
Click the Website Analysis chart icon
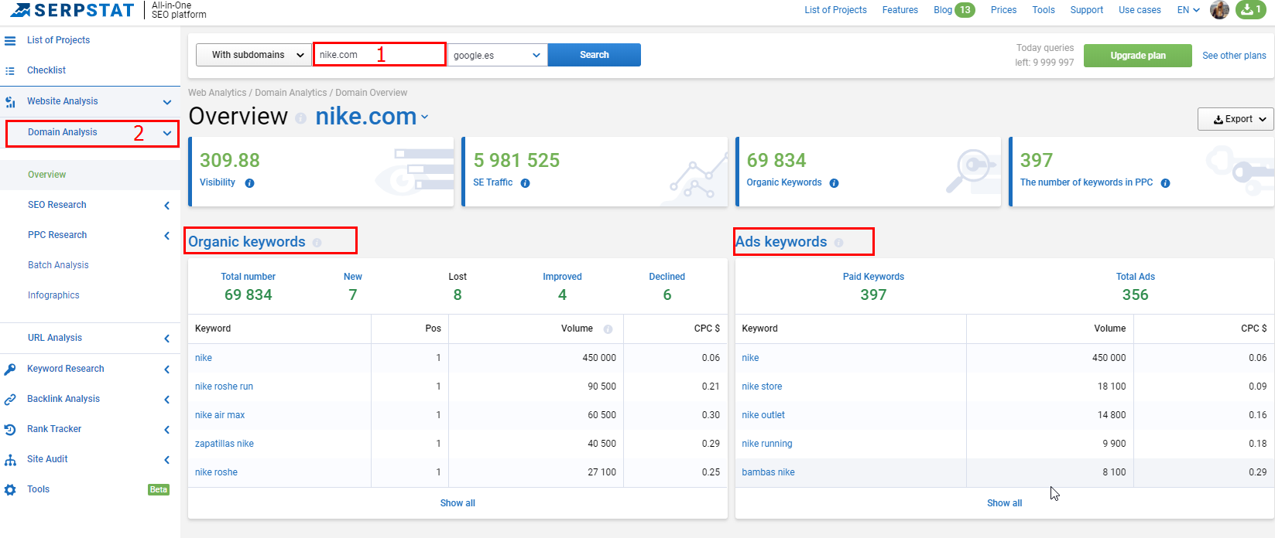pos(10,101)
